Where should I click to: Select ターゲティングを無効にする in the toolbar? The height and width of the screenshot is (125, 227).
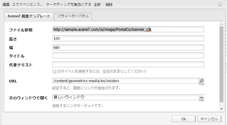click(x=69, y=4)
